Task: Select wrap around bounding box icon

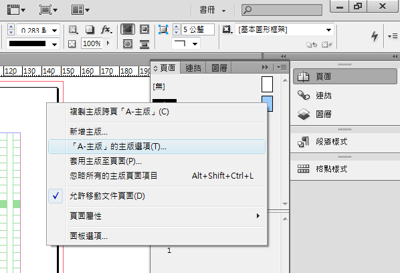Action: (144, 29)
